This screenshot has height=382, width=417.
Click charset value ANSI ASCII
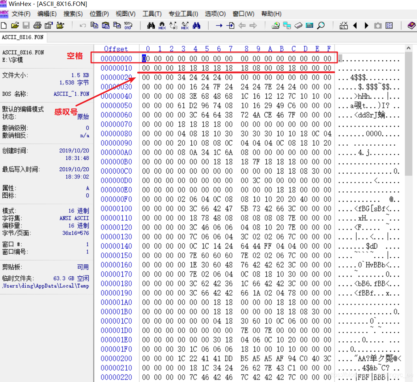tap(74, 218)
